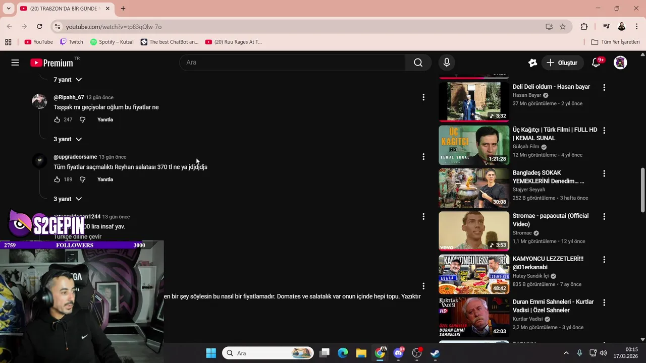Open the Hasan Bayar channel name
Viewport: 646px width, 363px height.
[x=527, y=95]
